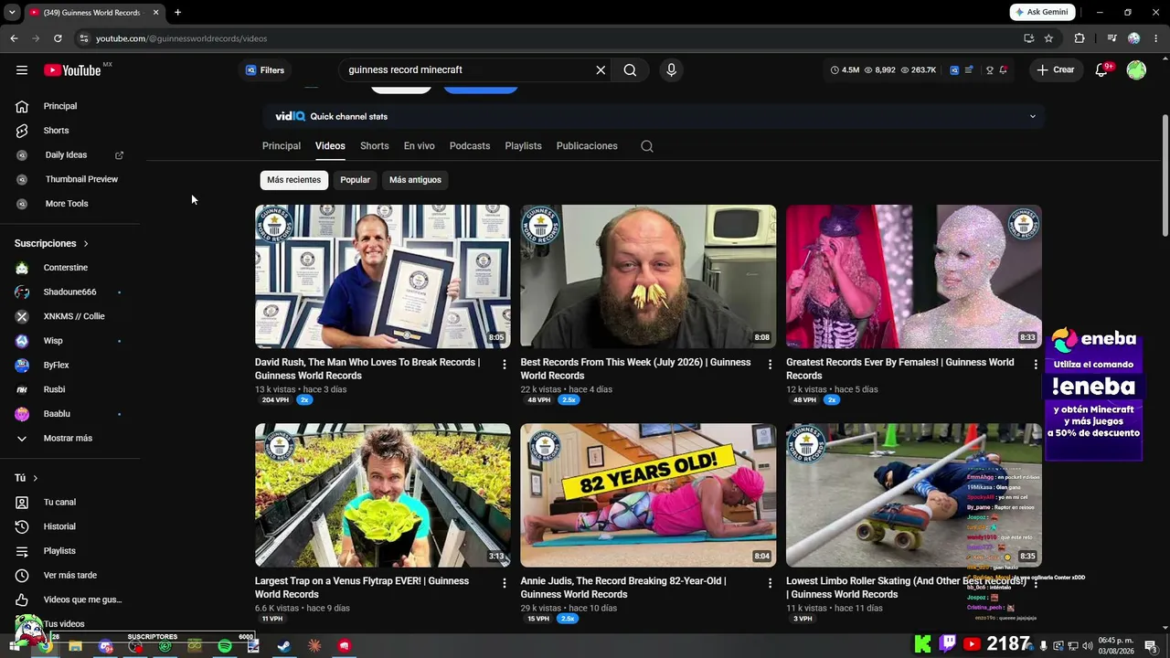The image size is (1170, 658).
Task: Reload the page in the browser
Action: pyautogui.click(x=58, y=38)
